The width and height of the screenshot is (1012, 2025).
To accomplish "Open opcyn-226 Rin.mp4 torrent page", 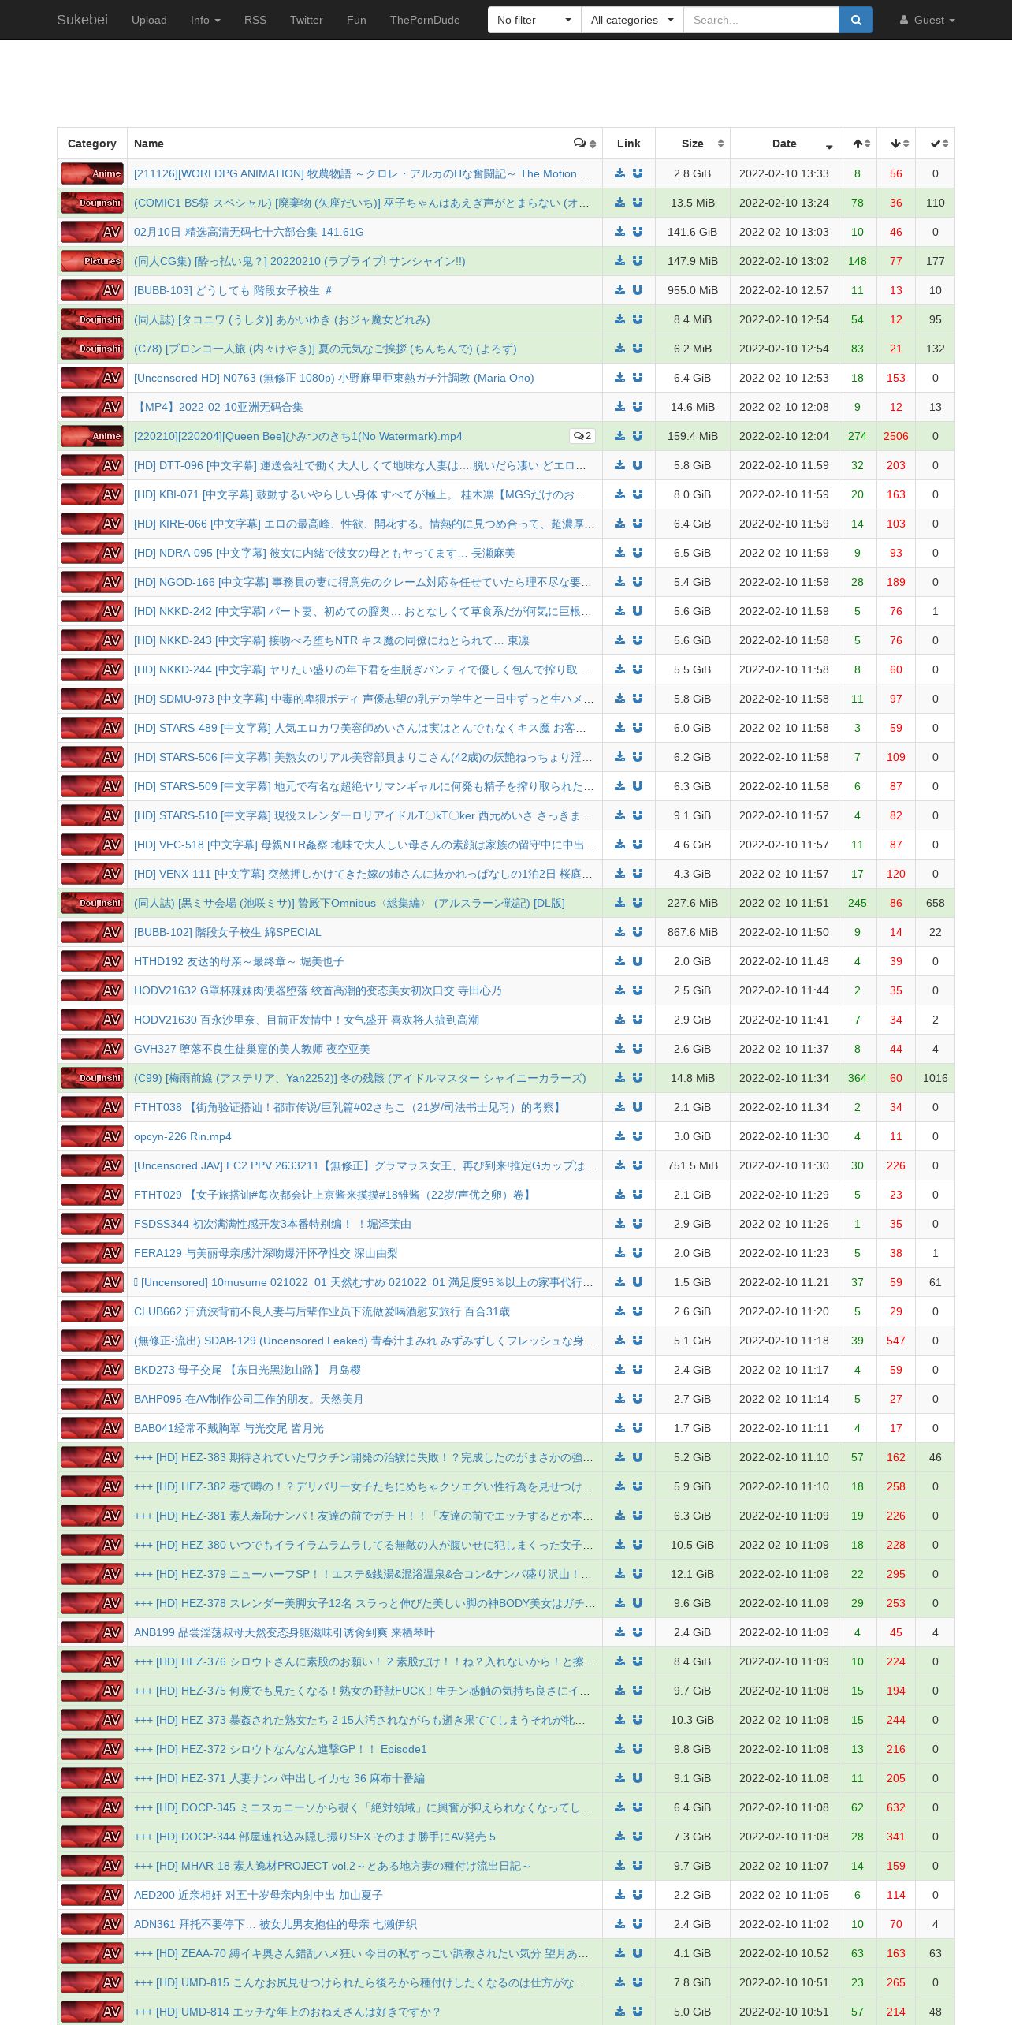I will (x=182, y=1136).
